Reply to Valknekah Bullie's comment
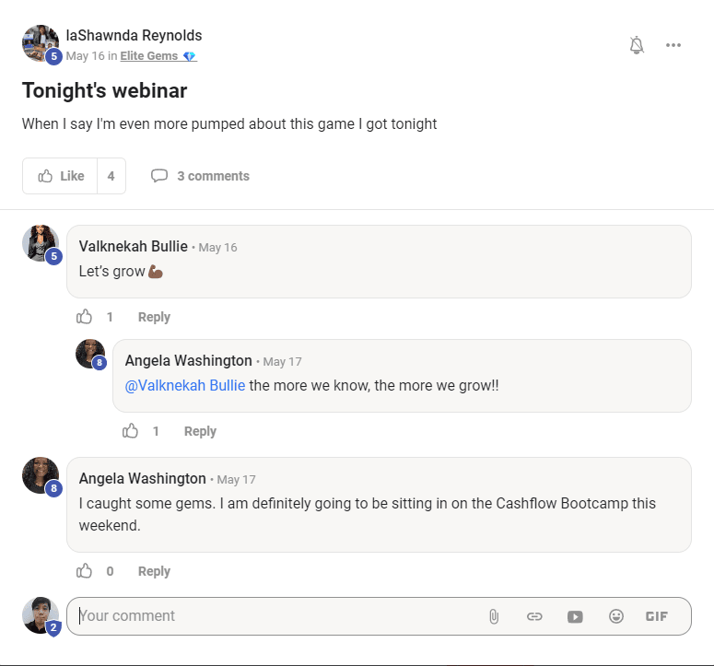The width and height of the screenshot is (714, 666). coord(154,317)
